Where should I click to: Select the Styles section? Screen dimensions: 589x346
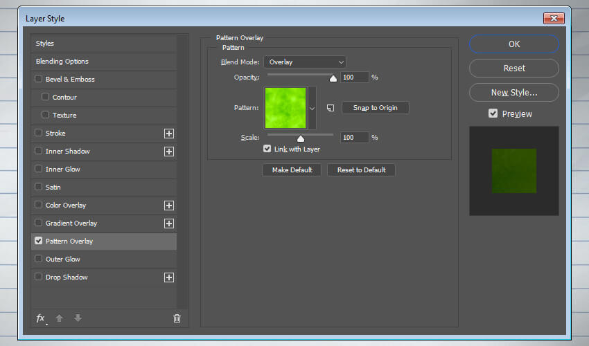(x=104, y=44)
